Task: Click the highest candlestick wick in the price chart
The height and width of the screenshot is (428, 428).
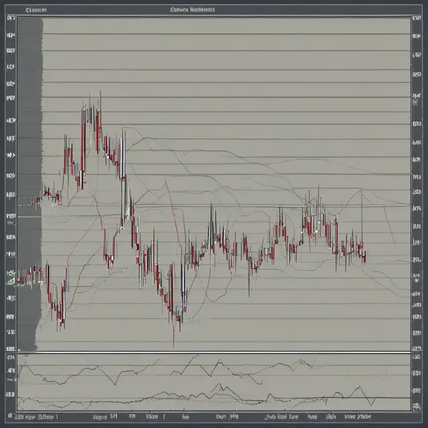Action: (100, 101)
